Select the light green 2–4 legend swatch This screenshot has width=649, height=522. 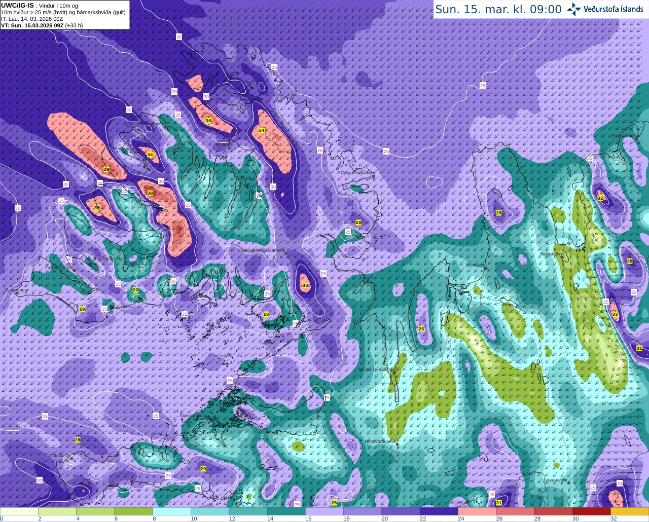[x=57, y=511]
